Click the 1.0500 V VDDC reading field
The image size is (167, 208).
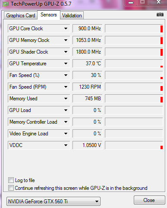pyautogui.click(x=88, y=145)
